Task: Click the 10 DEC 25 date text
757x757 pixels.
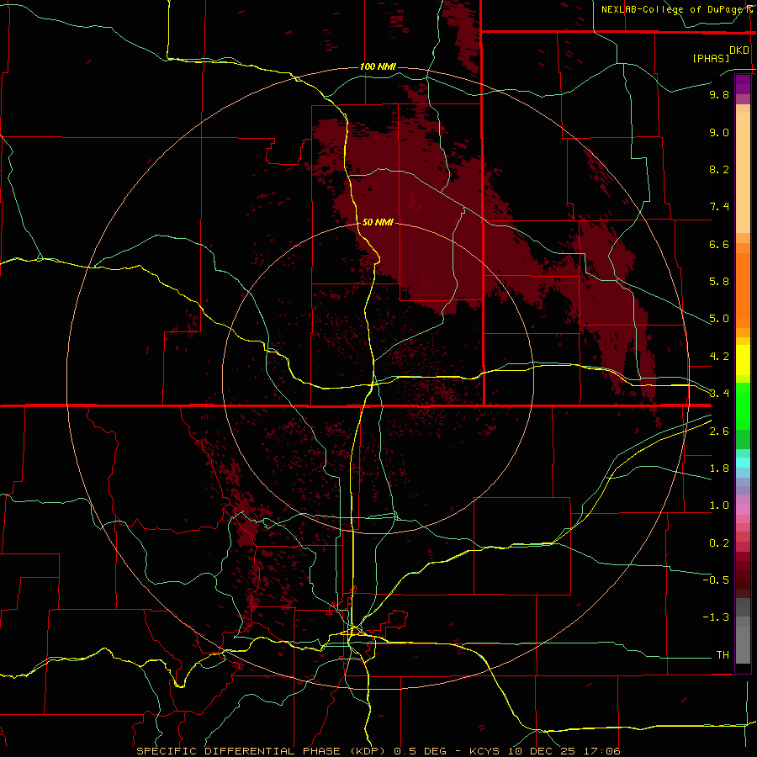Action: point(540,751)
